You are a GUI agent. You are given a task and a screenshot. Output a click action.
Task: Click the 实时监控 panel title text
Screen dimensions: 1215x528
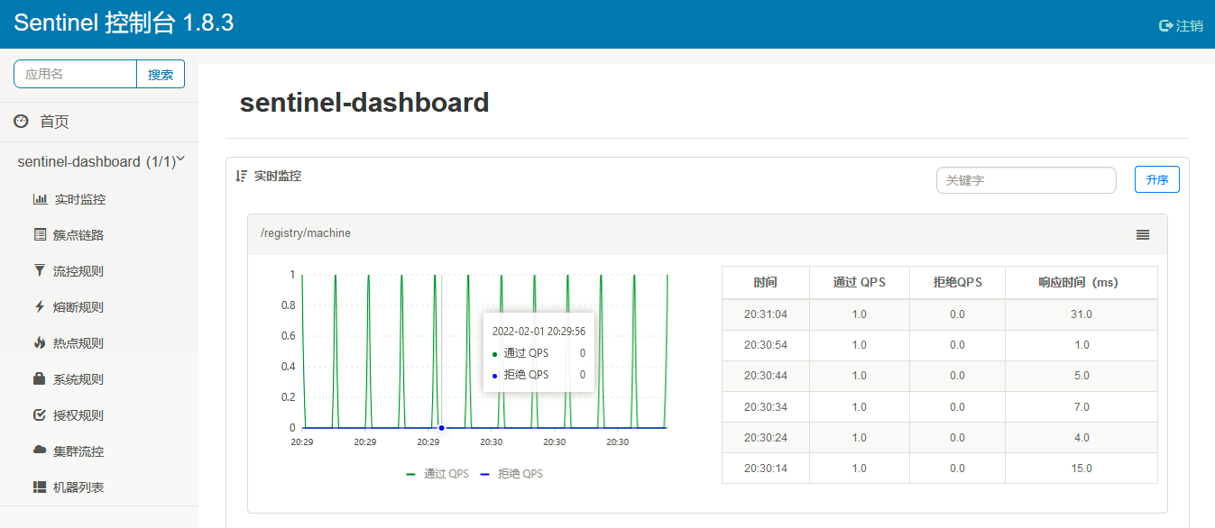pyautogui.click(x=278, y=177)
